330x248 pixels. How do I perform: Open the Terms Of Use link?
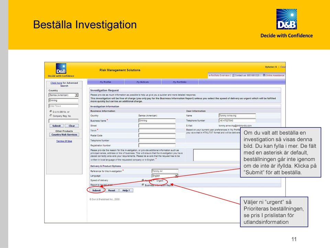[64, 141]
